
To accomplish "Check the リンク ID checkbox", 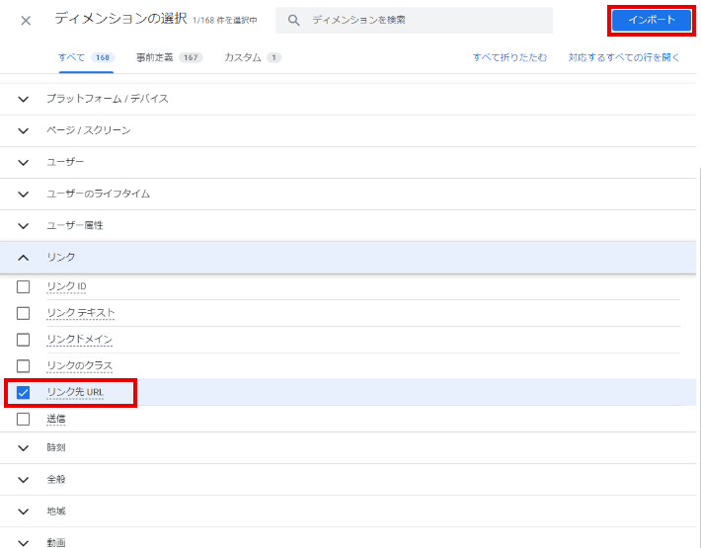I will coord(24,286).
